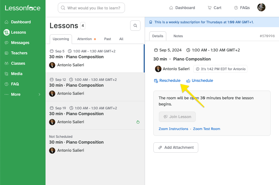Open Messages from the sidebar icon
Image resolution: width=279 pixels, height=185 pixels.
(x=6, y=43)
